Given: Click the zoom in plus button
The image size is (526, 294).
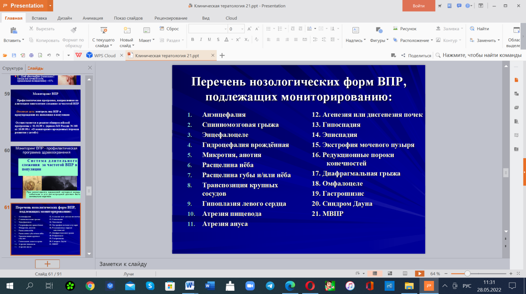Looking at the screenshot, I should tap(511, 274).
